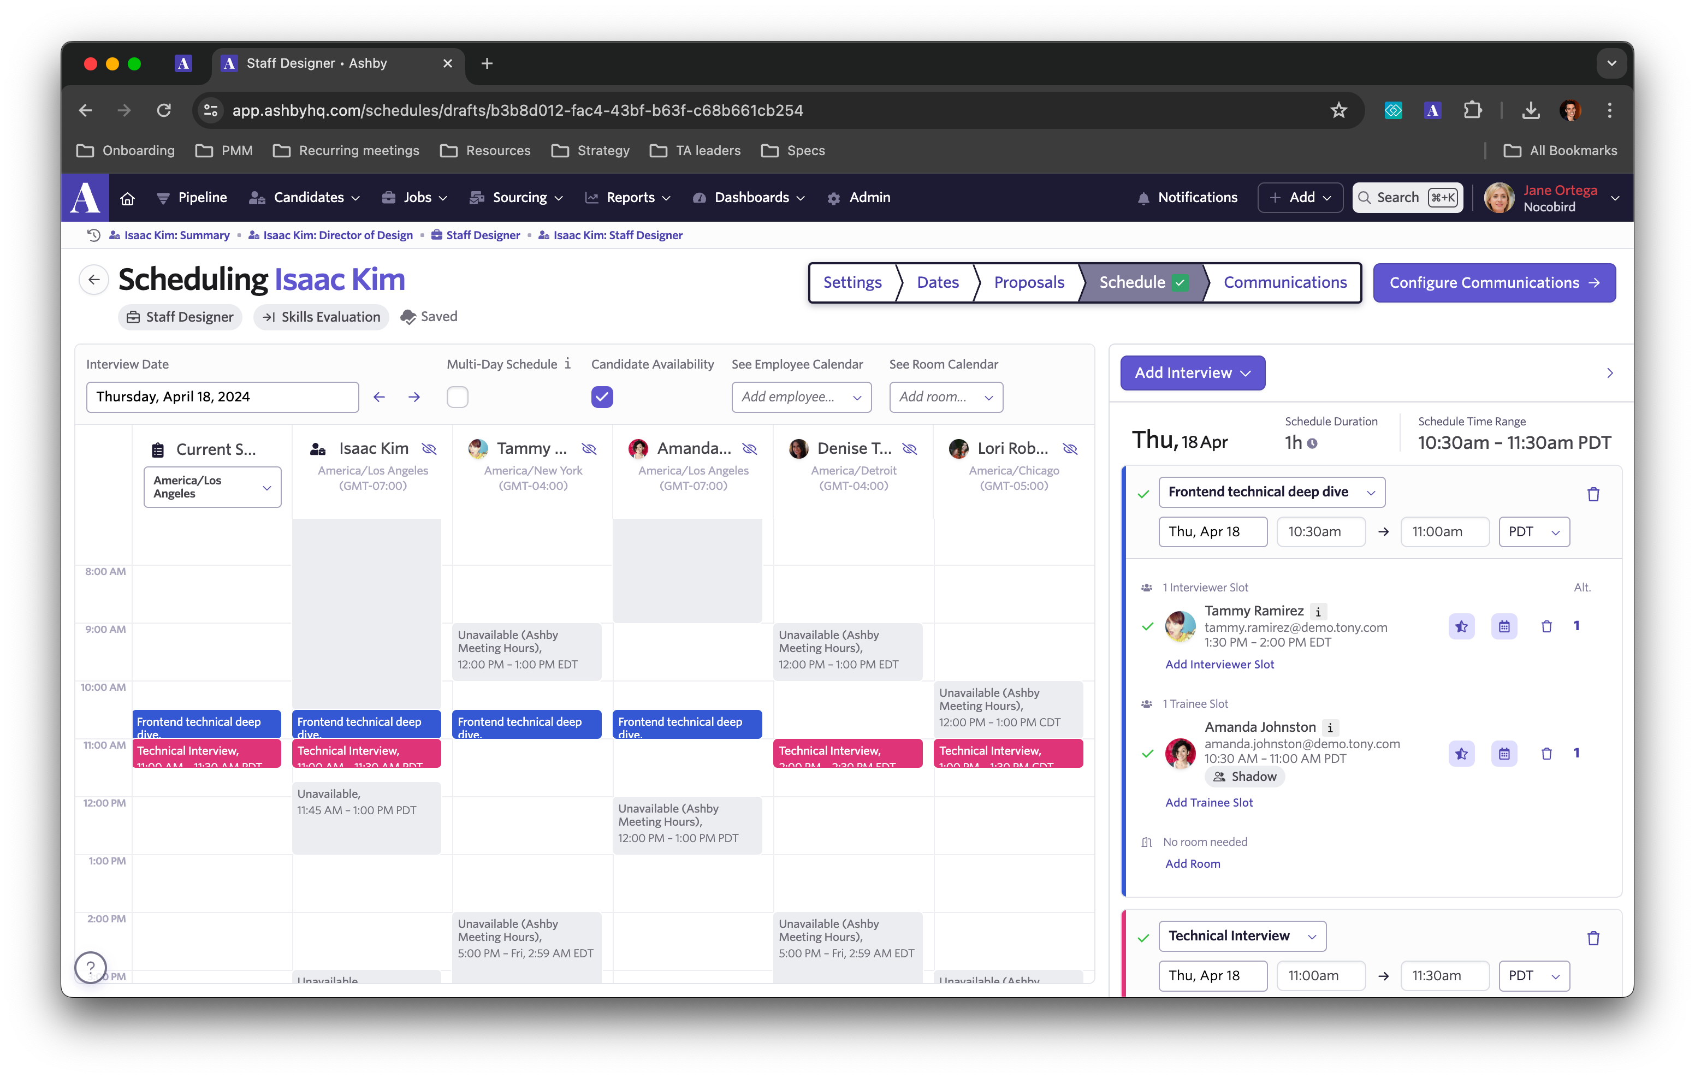Click star icon for Tammy Ramirez
Screen dimensions: 1695x1078
click(1461, 626)
